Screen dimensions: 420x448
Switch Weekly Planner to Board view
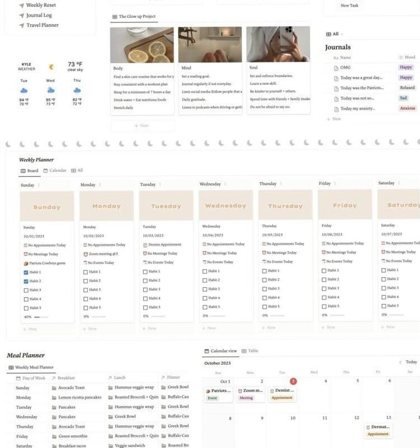29,171
